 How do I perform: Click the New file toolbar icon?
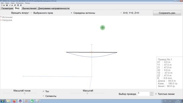coord(2,5)
